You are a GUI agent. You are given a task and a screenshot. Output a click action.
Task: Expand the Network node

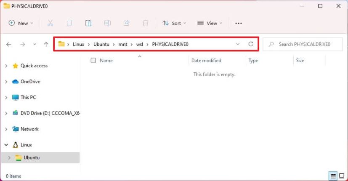coord(6,129)
